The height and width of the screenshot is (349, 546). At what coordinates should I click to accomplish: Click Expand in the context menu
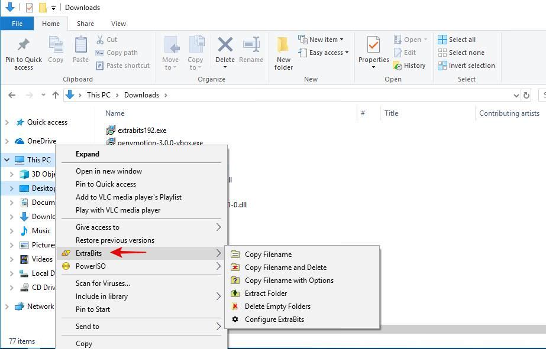[x=141, y=154]
